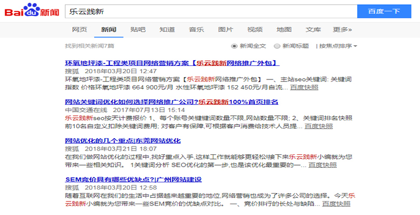Screen dimensions: 420x215
Task: Open the 视频 tab
Action: click(x=255, y=30)
